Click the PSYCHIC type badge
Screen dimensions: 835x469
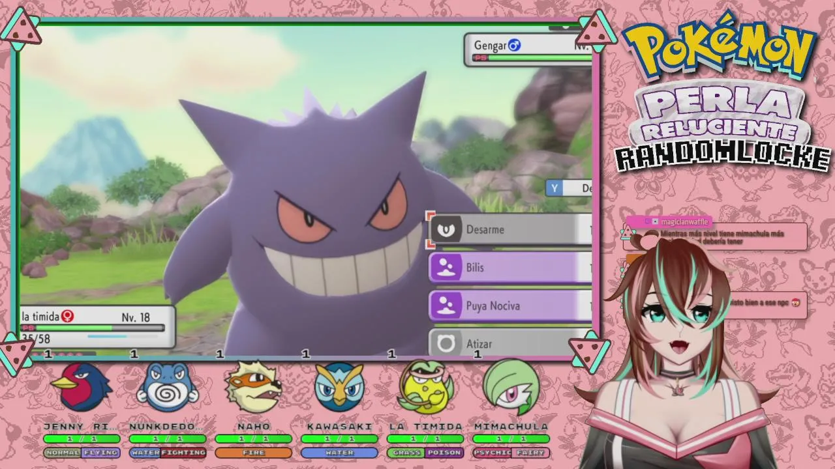(x=492, y=453)
